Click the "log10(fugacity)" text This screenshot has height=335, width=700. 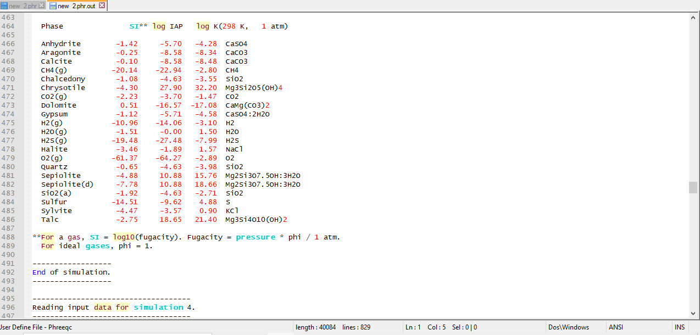[147, 237]
